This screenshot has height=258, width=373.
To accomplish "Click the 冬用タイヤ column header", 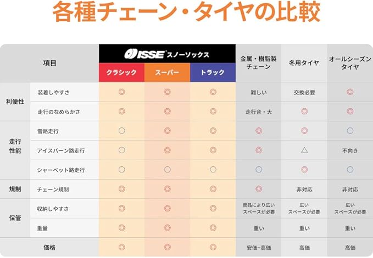I will 304,63.
